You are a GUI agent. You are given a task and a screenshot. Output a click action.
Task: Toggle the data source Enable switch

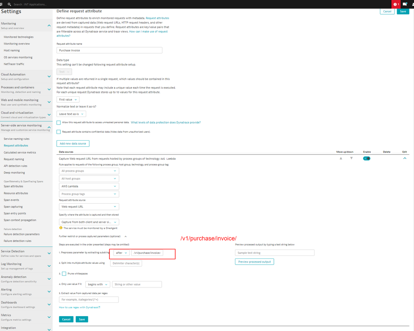366,158
